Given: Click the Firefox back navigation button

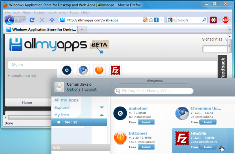Looking at the screenshot, I should pyautogui.click(x=9, y=20).
